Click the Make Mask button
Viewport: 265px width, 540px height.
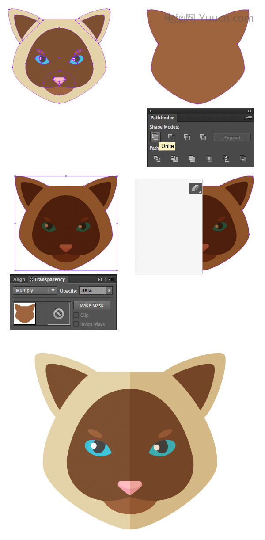pos(91,305)
